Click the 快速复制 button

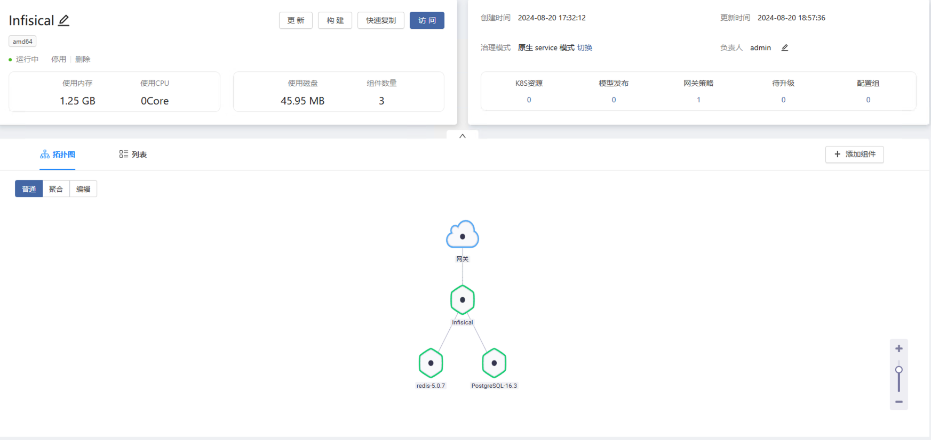381,20
